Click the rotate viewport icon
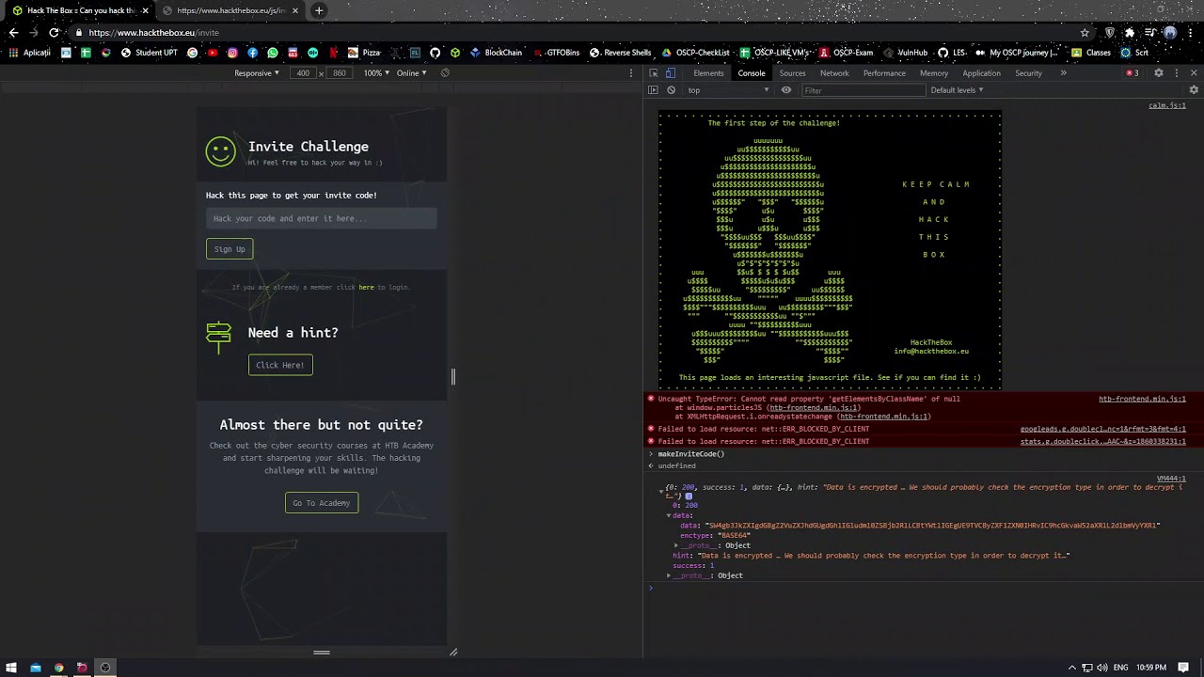Screen dimensions: 1204x677 445,73
